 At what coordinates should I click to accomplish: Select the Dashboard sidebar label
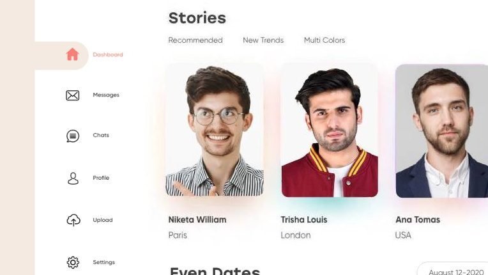pyautogui.click(x=108, y=54)
